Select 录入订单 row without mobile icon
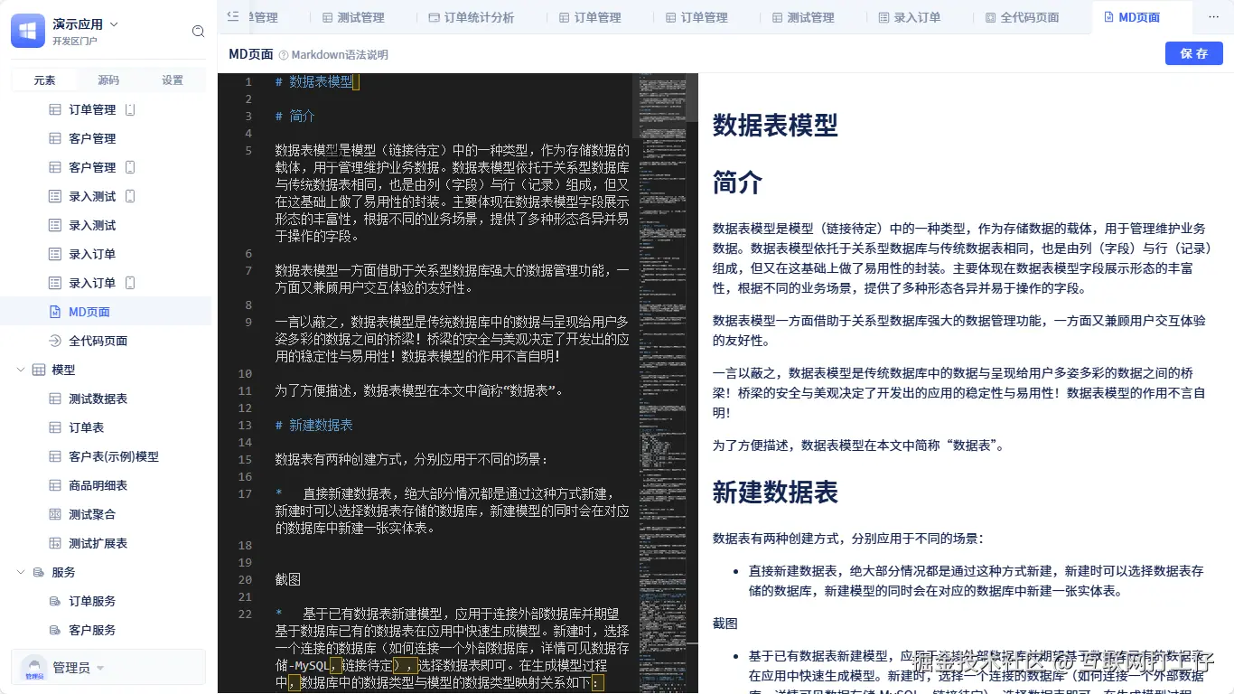This screenshot has height=694, width=1234. click(x=106, y=254)
